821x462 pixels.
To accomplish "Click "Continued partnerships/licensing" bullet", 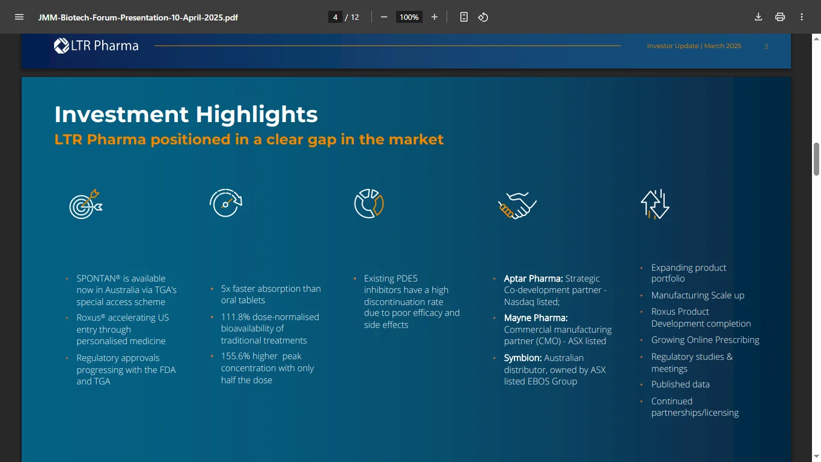I will click(x=695, y=407).
